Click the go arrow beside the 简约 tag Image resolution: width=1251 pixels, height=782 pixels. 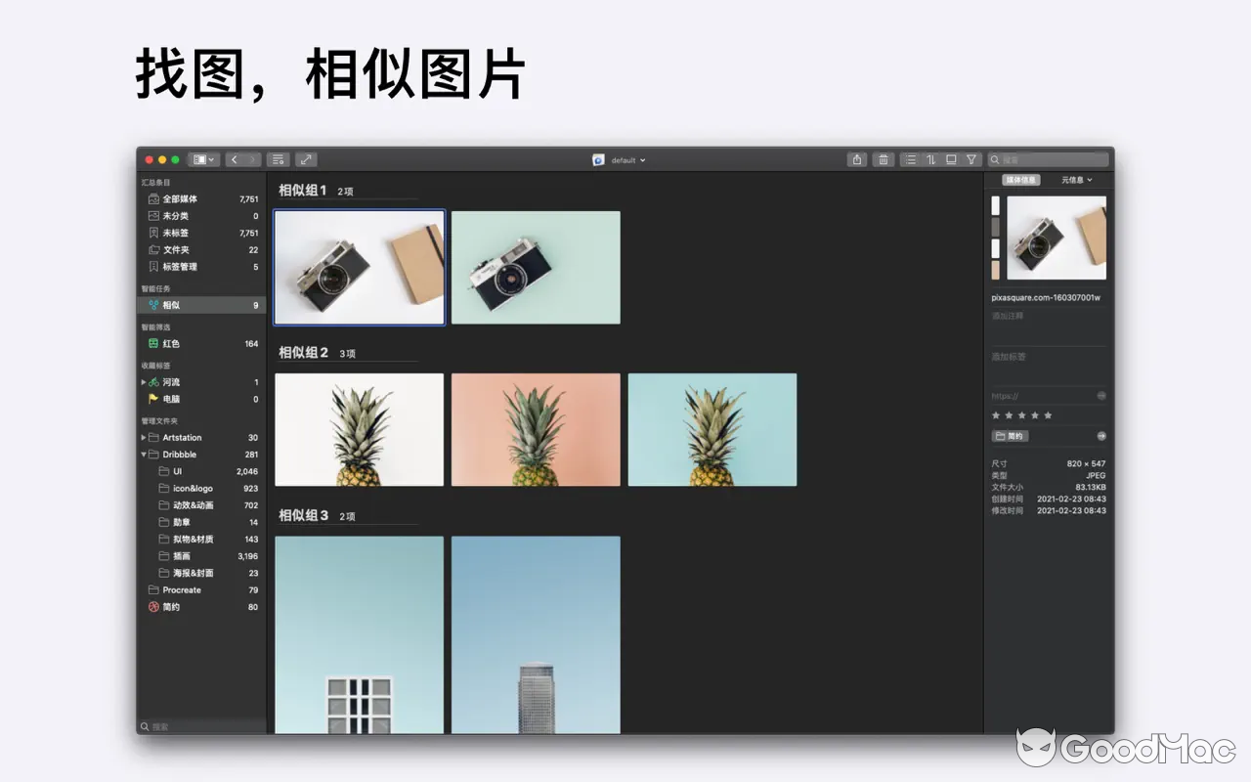click(x=1101, y=435)
